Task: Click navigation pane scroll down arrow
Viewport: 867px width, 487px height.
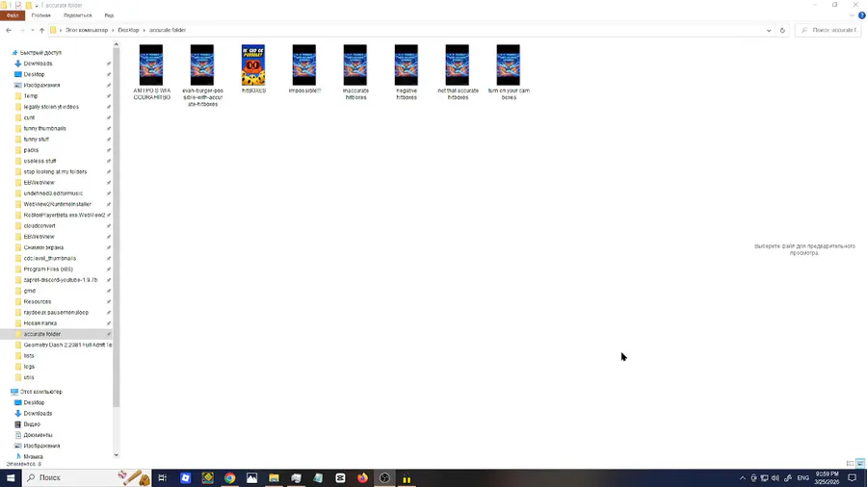Action: (117, 455)
